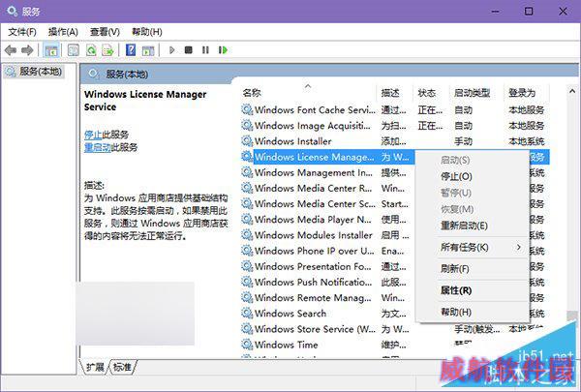
Task: Choose 帮助(H) in the context menu
Action: point(472,312)
